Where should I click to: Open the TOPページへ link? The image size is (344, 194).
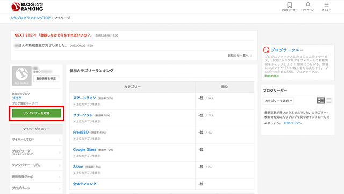[x=292, y=123]
